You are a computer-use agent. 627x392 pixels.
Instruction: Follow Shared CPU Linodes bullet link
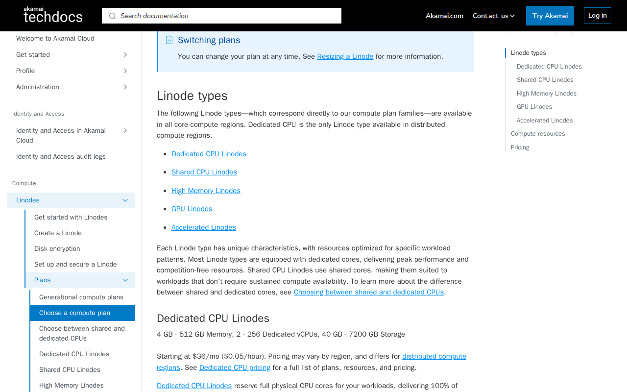(204, 172)
